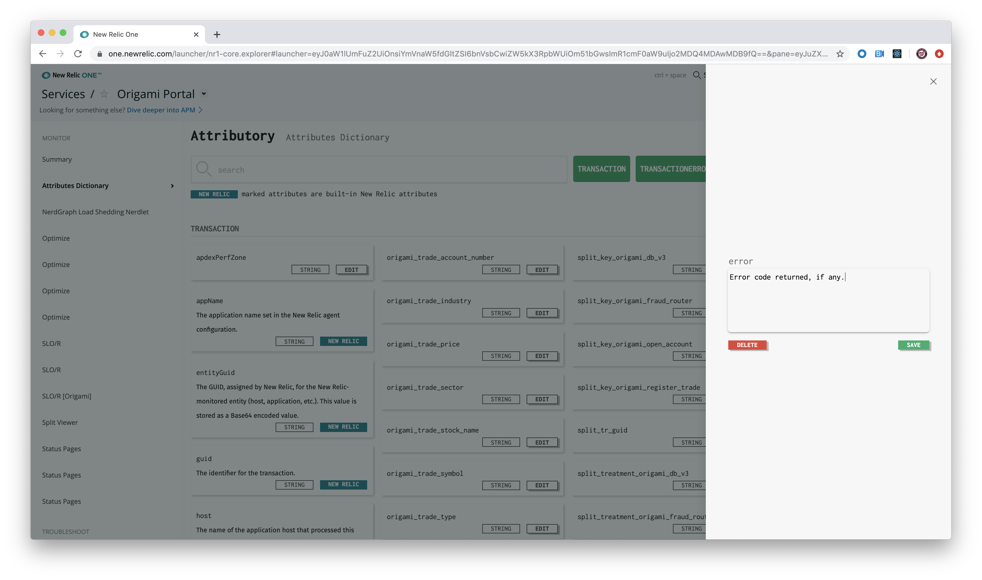
Task: Click the New Relic browser extension icon
Action: point(862,54)
